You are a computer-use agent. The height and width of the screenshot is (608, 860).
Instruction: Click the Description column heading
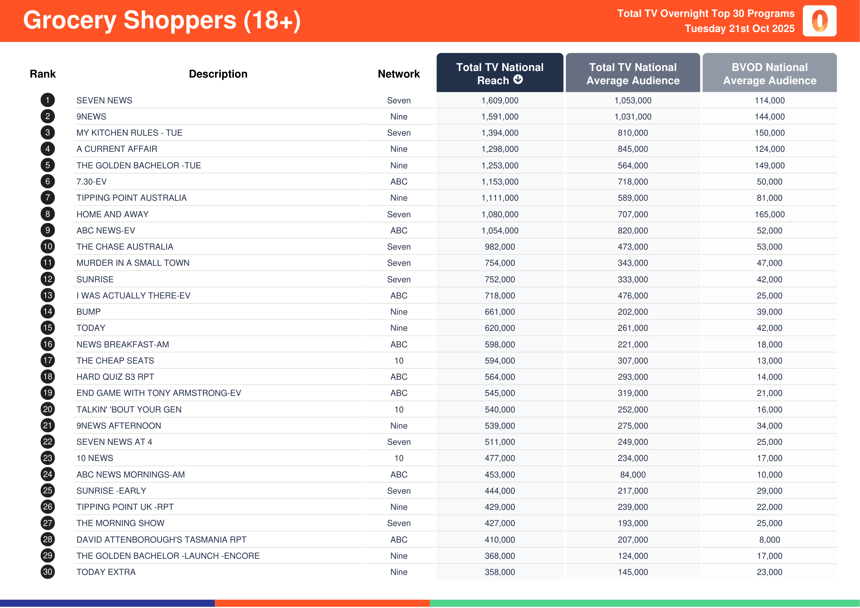(218, 74)
